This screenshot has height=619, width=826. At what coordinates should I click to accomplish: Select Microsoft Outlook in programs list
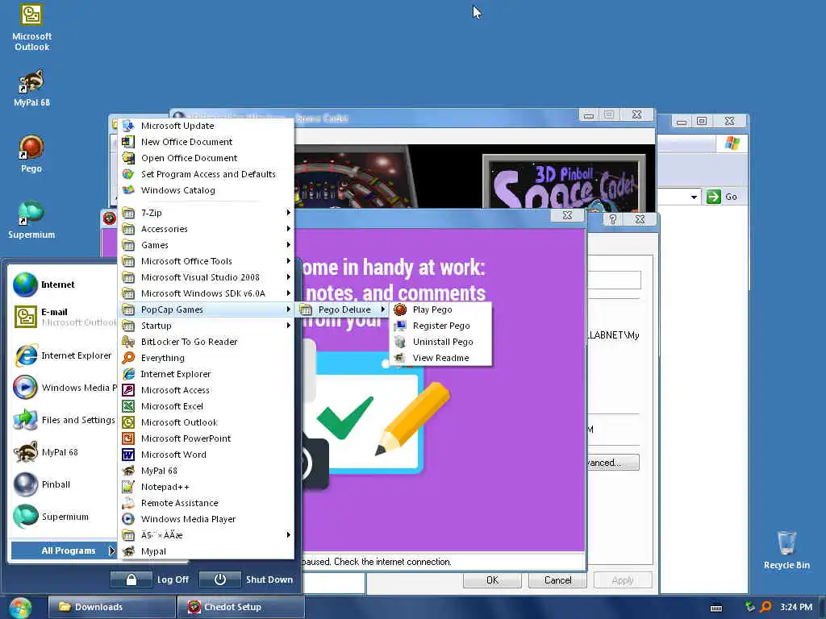click(206, 422)
